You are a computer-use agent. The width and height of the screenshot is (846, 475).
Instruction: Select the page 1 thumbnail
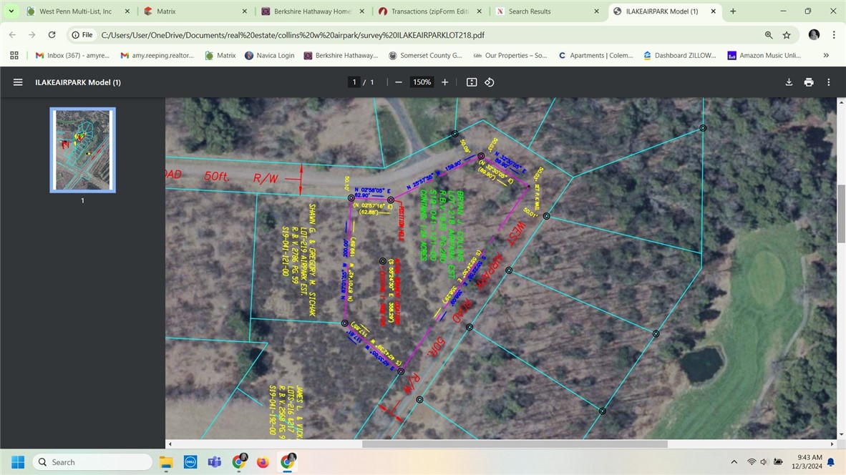point(82,150)
